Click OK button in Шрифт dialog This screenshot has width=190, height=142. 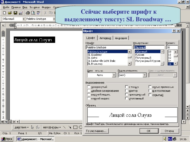tap(149, 131)
